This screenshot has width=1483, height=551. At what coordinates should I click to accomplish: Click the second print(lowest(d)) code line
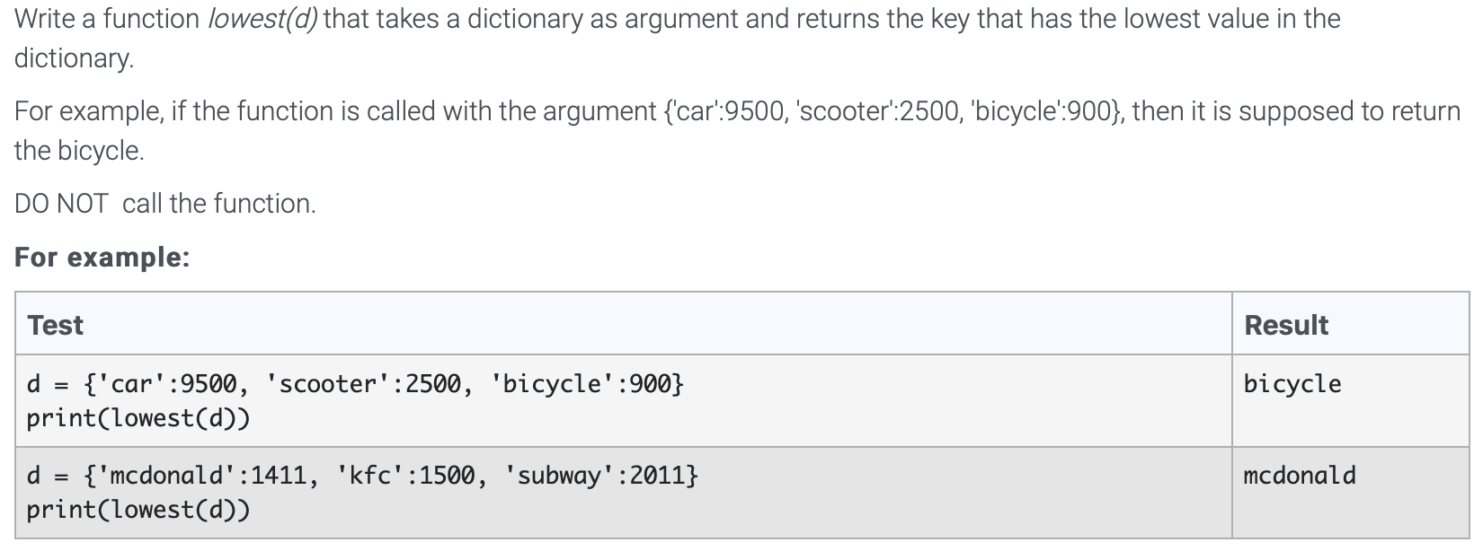pos(138,510)
